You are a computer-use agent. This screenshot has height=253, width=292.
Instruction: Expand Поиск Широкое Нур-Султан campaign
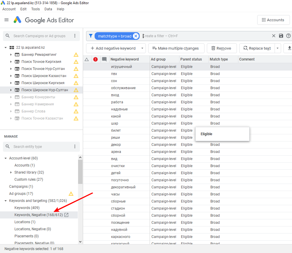pos(11,90)
